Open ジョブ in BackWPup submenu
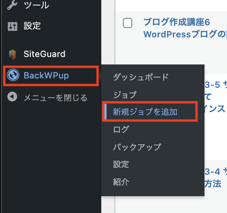227x213 pixels. 125,95
